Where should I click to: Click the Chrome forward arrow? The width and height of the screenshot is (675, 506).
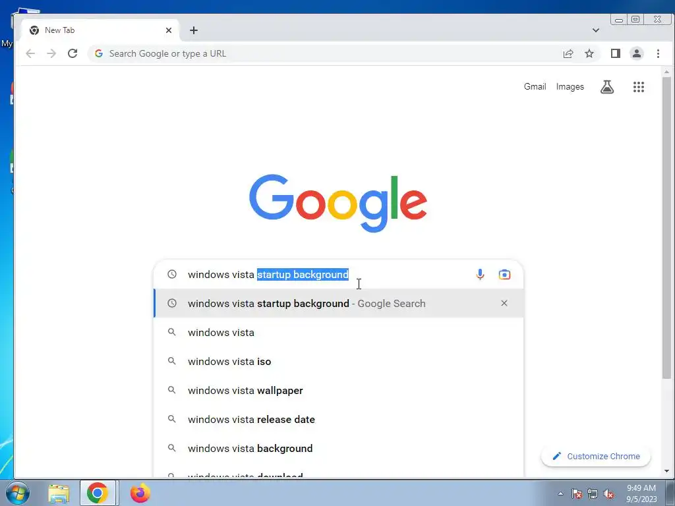(x=51, y=53)
